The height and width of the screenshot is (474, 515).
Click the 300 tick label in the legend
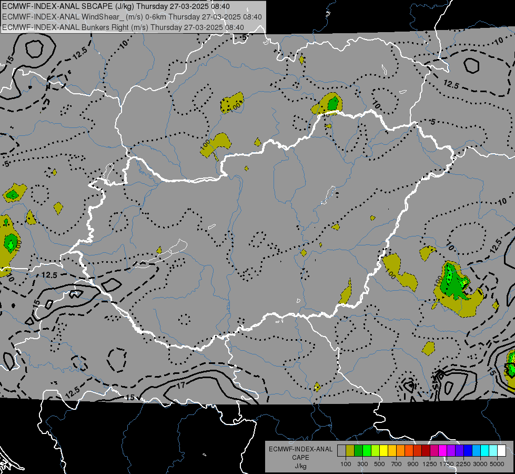[x=362, y=464]
